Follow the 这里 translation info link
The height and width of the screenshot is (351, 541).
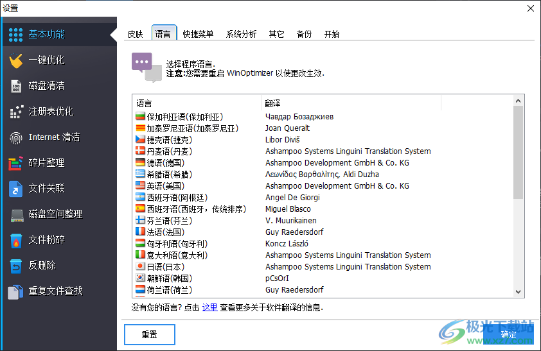pos(209,307)
